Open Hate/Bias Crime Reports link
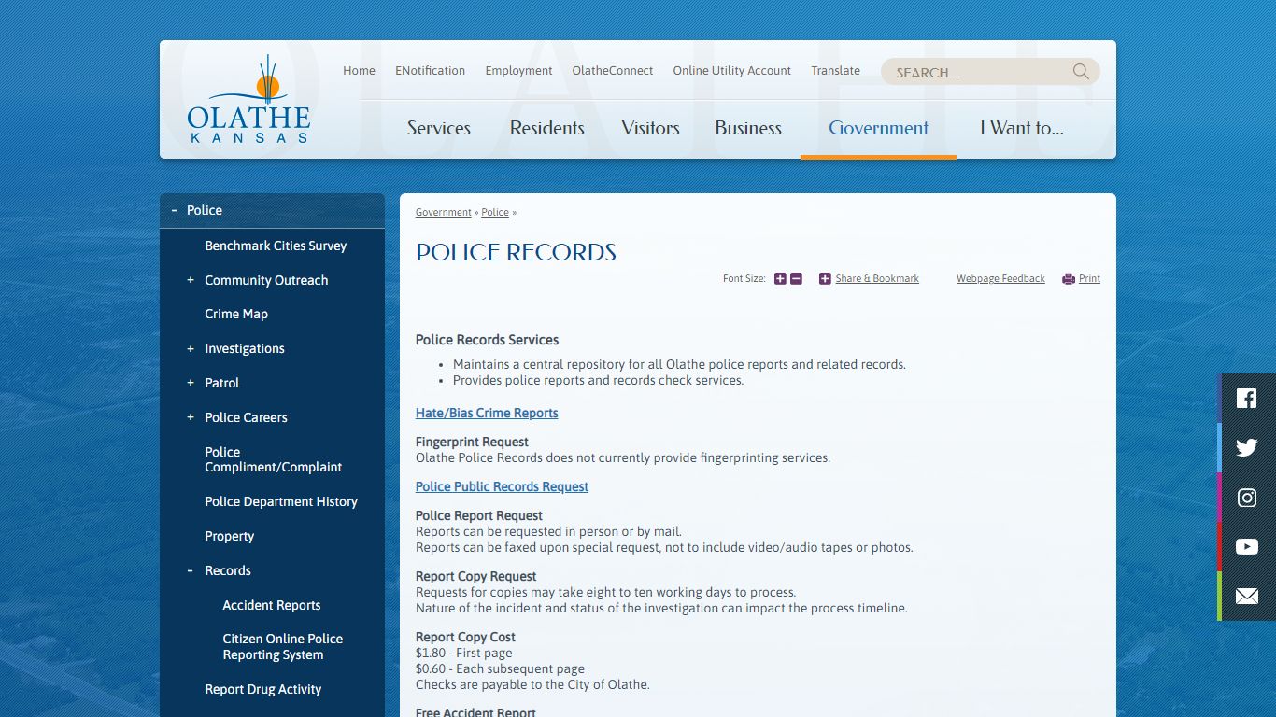This screenshot has height=717, width=1276. coord(487,414)
